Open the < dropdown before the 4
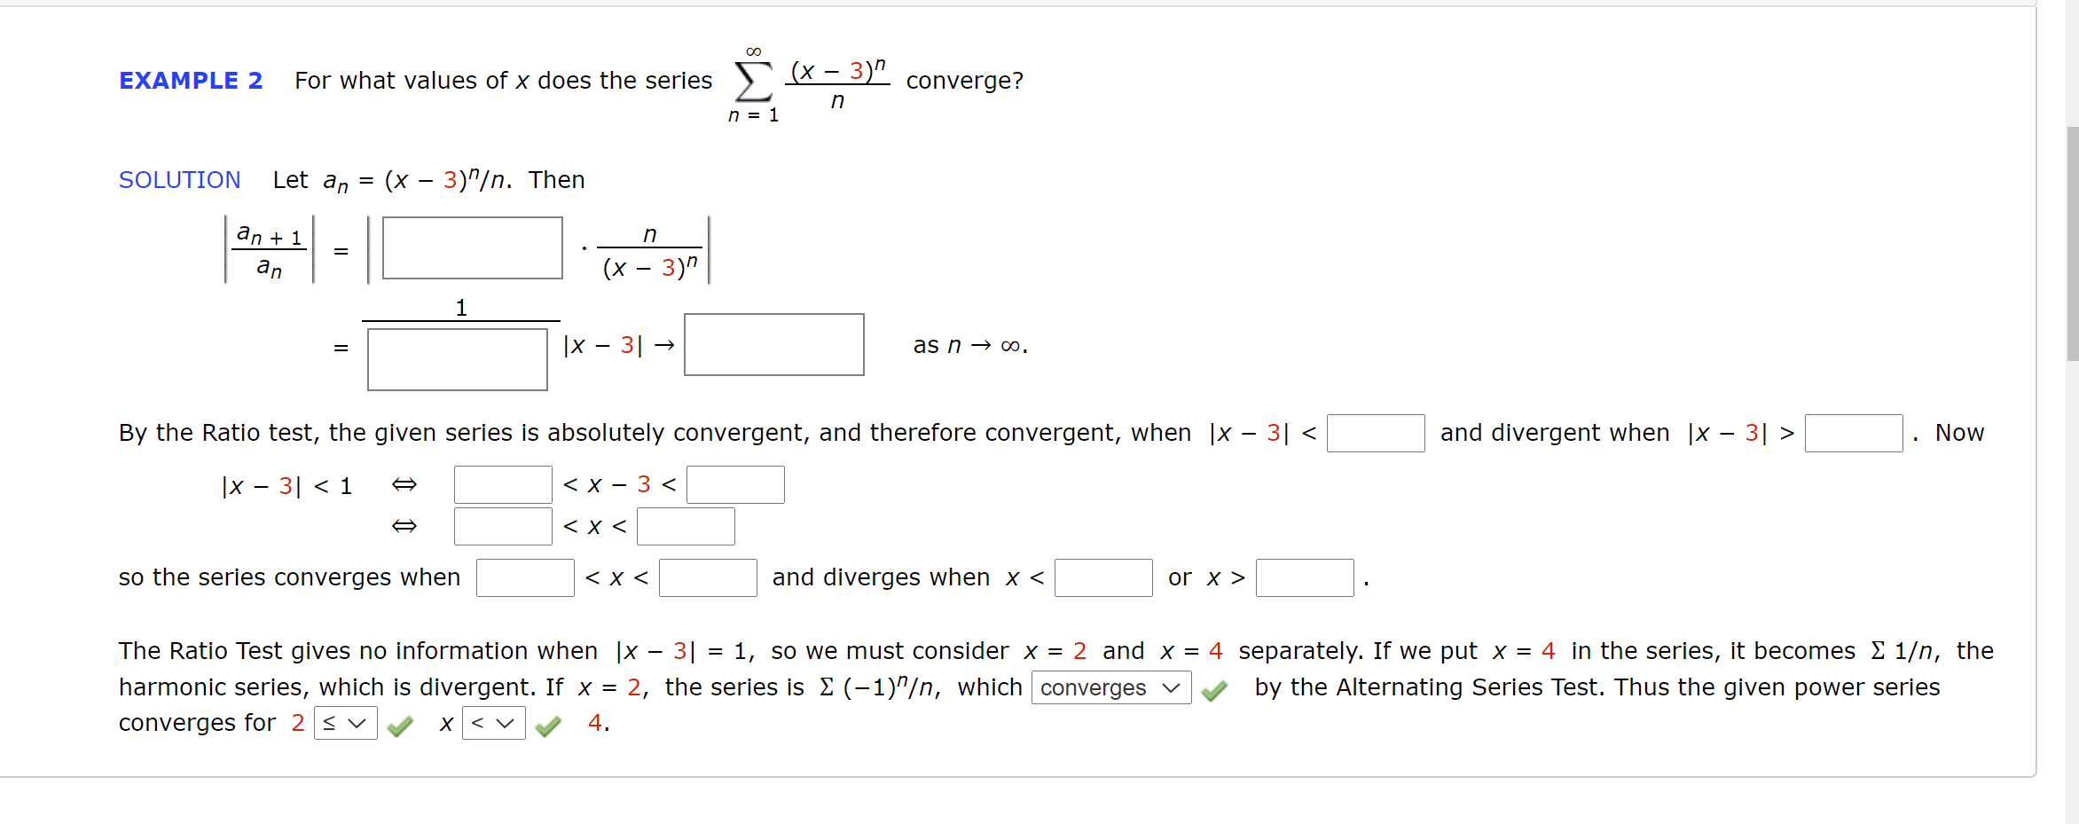Viewport: 2079px width, 824px height. pos(493,724)
